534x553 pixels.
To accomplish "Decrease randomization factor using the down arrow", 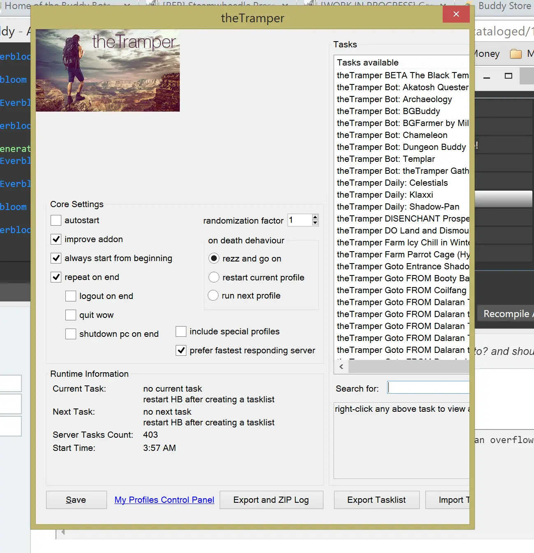I will coord(315,223).
